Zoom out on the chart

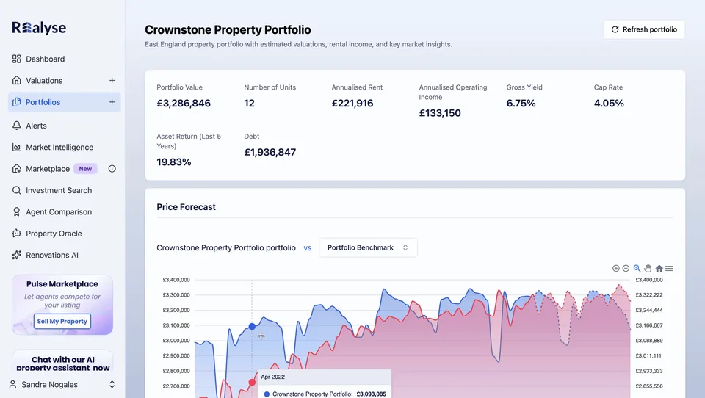click(626, 269)
